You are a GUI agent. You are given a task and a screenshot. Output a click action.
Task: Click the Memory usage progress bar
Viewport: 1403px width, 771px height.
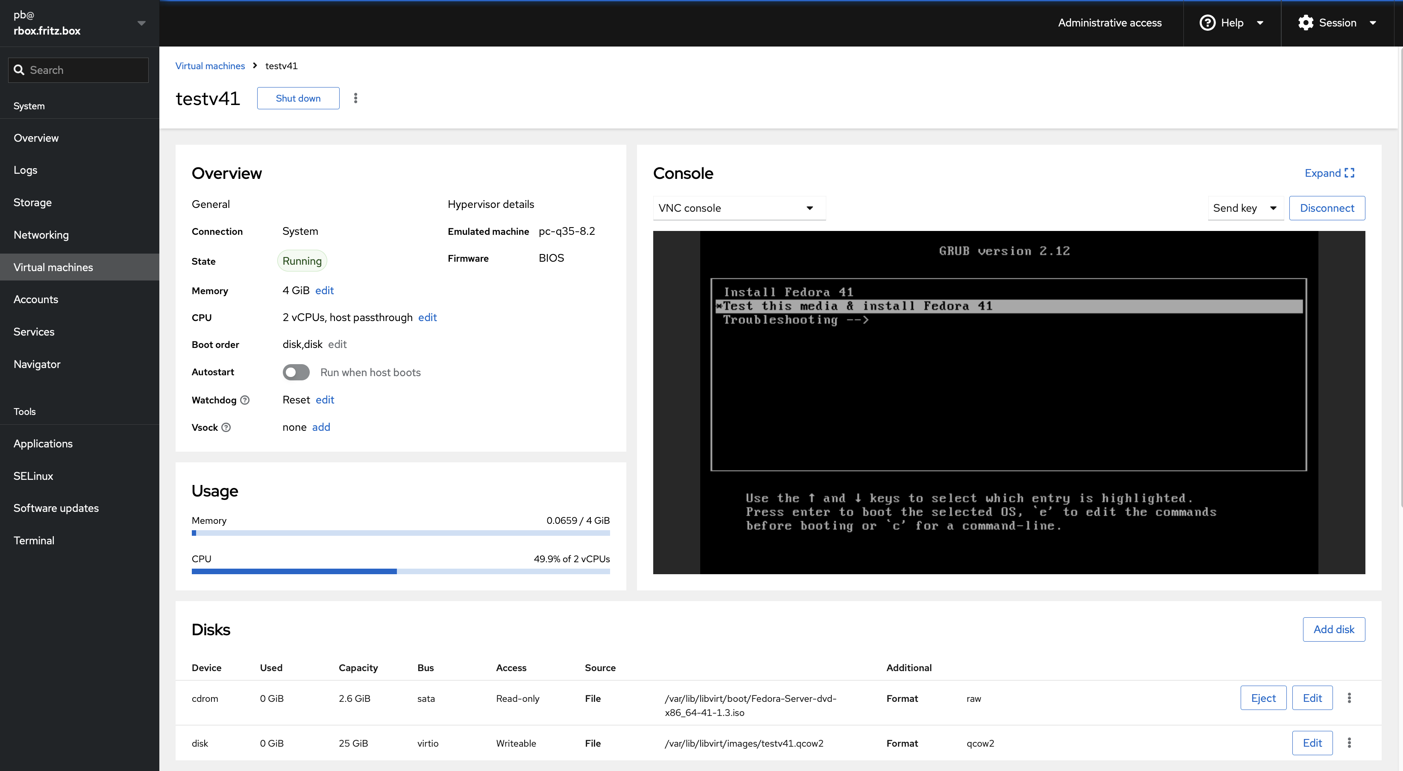point(400,533)
